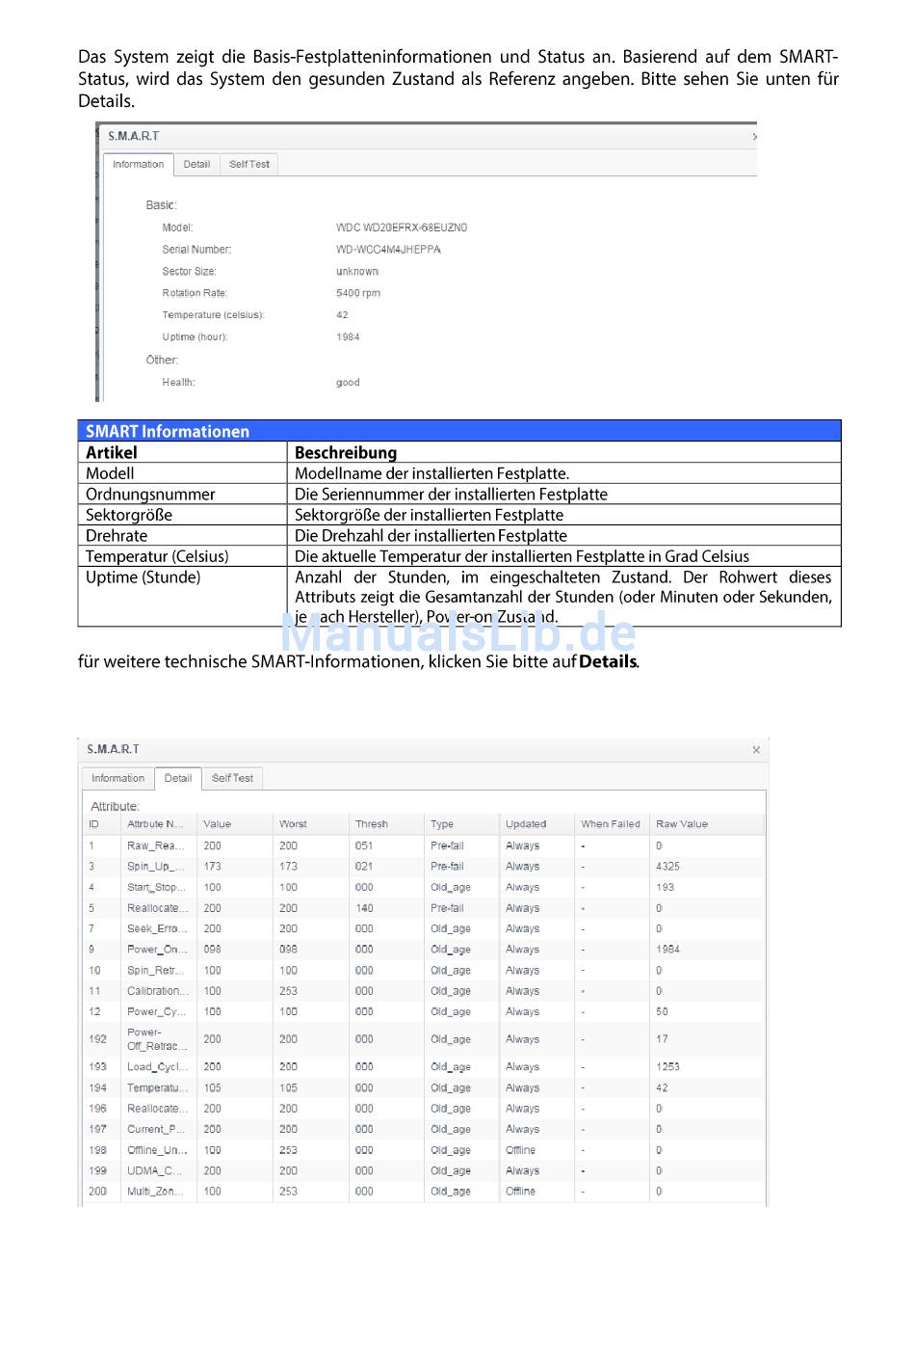Click the Temperature (celsius) label
The width and height of the screenshot is (915, 1368).
[213, 315]
